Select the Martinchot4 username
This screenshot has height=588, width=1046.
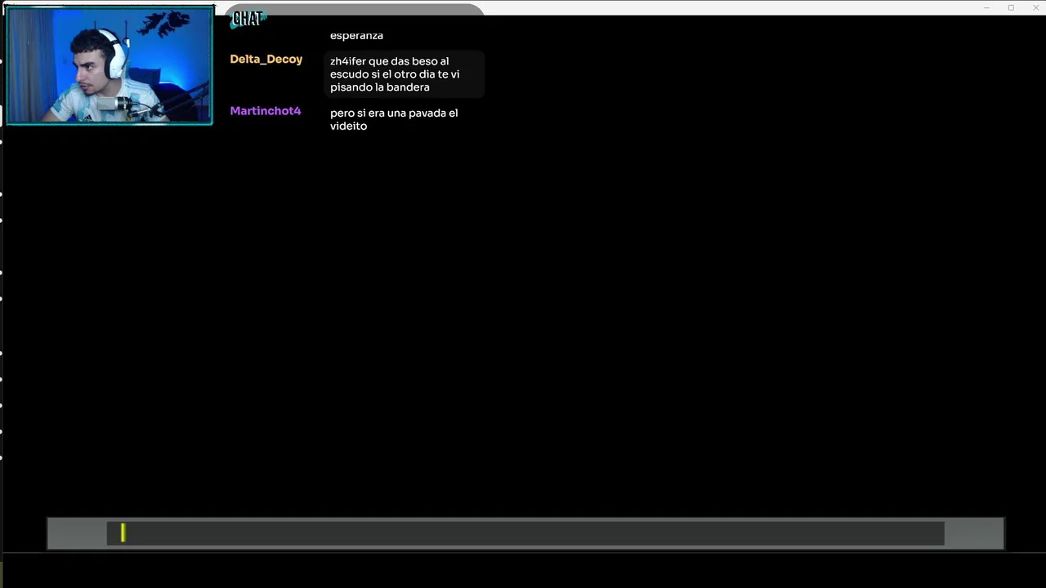tap(266, 111)
